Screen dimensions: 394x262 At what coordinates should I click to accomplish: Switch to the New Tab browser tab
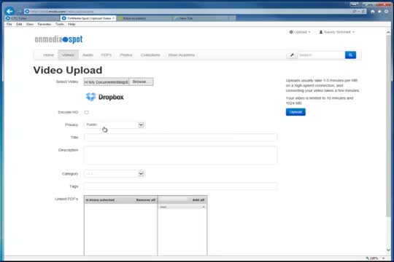pos(201,18)
